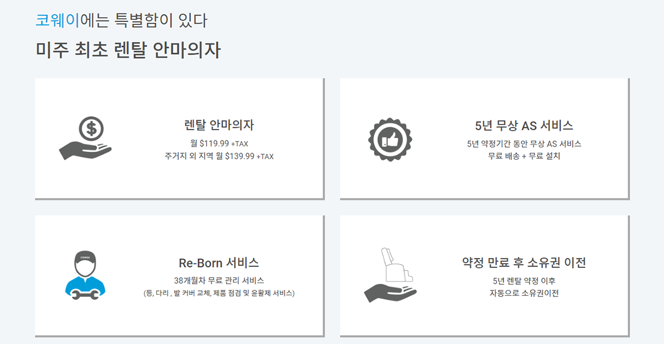Click the 5년 약정기간 동안 무상 AS 서비스 text
664x344 pixels.
(x=524, y=144)
